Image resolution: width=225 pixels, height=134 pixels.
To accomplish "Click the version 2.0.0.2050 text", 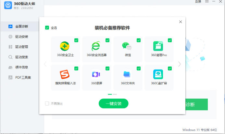I will [x=23, y=8].
